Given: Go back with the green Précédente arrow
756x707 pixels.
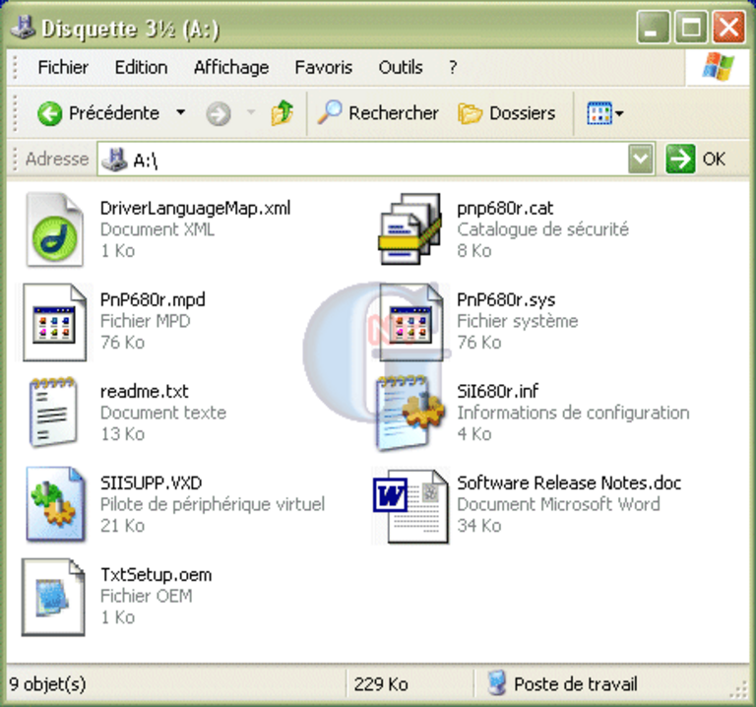Looking at the screenshot, I should 49,114.
